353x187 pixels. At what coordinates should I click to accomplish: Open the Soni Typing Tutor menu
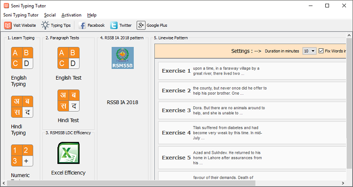21,15
